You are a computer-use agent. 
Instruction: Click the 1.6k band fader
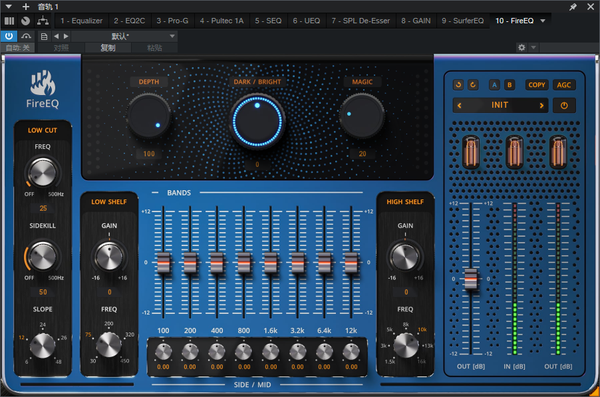pos(271,263)
